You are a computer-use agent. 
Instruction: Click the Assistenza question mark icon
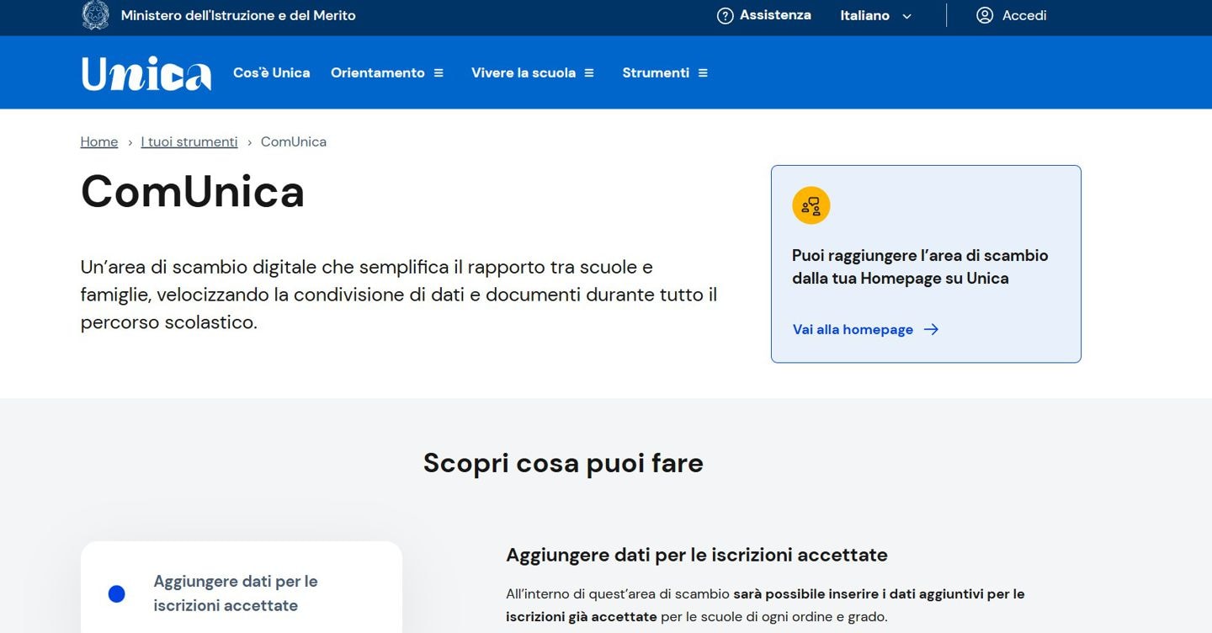(x=725, y=16)
